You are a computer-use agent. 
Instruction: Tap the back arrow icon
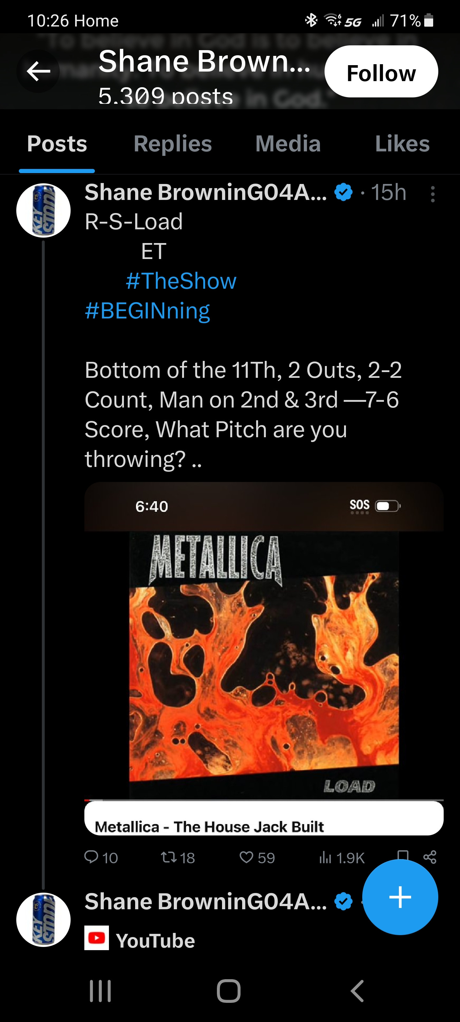coord(38,72)
